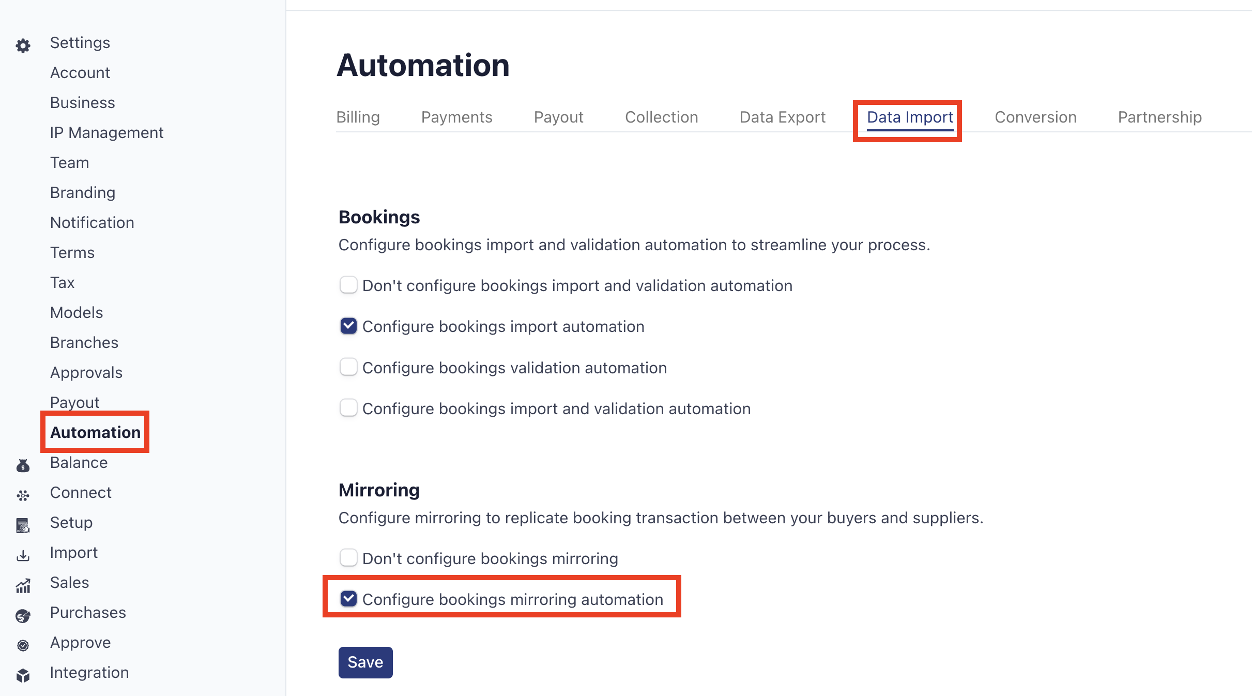Screen dimensions: 1252x696
Task: Go to Branches in the sidebar
Action: point(84,343)
